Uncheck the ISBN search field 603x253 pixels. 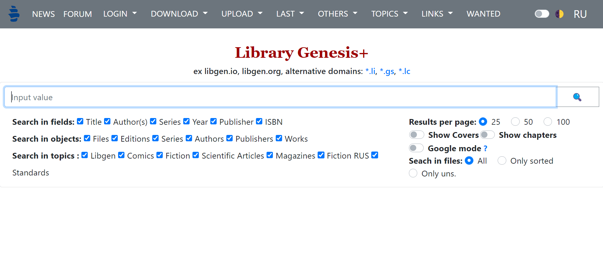(259, 121)
